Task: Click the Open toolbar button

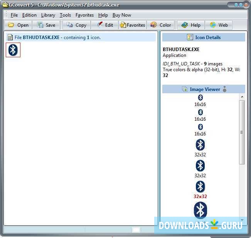Action: point(18,25)
